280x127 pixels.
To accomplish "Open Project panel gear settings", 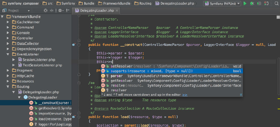I will (59, 11).
